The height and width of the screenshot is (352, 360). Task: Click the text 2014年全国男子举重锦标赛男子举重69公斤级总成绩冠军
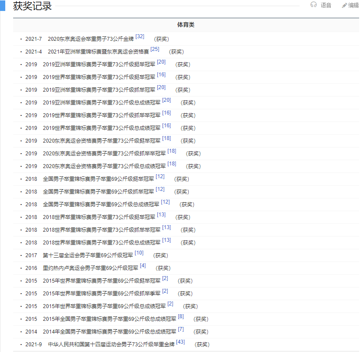(109, 332)
